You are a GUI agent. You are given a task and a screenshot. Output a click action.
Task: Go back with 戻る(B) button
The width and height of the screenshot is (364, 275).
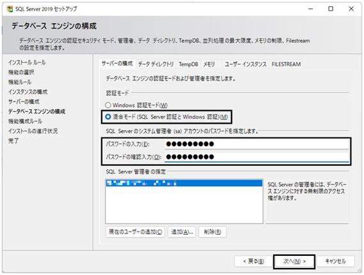[253, 262]
